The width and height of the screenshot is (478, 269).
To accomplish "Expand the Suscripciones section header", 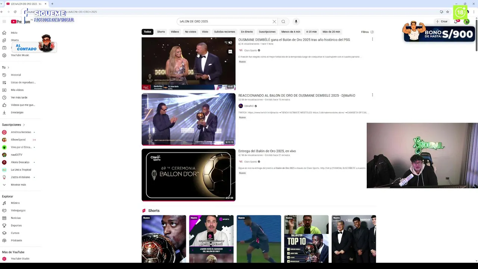I will click(x=13, y=125).
